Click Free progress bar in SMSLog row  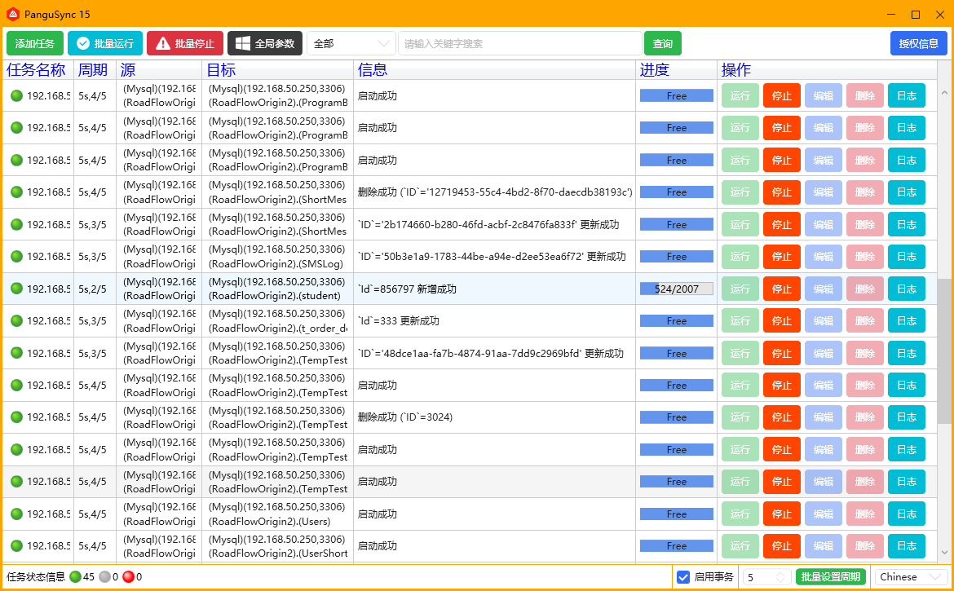coord(677,257)
